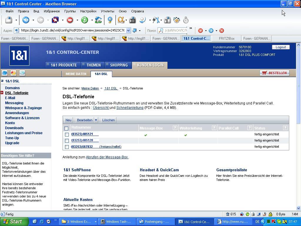Screen dimensions: 301x226
Task: Open the Файл menu
Action: tap(9, 11)
